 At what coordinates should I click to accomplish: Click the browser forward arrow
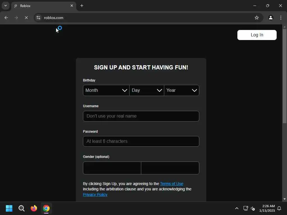coord(16,18)
